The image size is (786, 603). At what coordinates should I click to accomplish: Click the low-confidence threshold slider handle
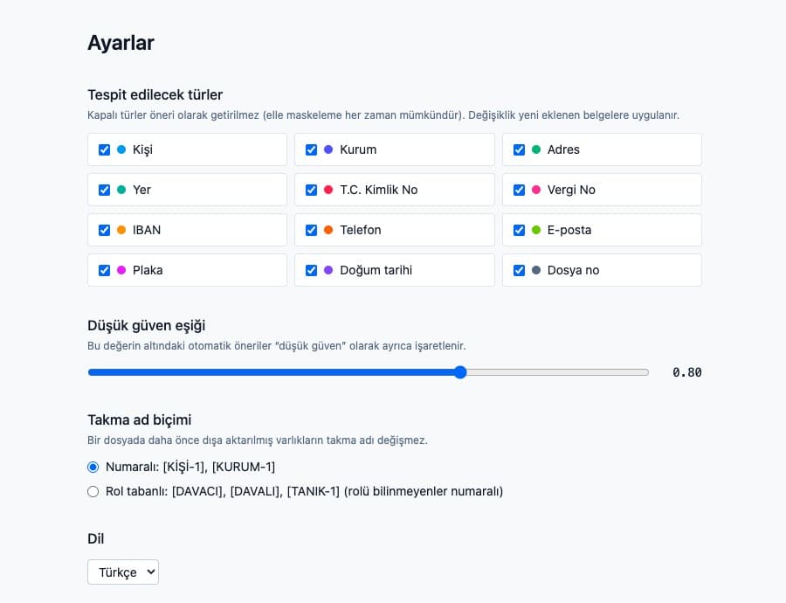pyautogui.click(x=460, y=372)
